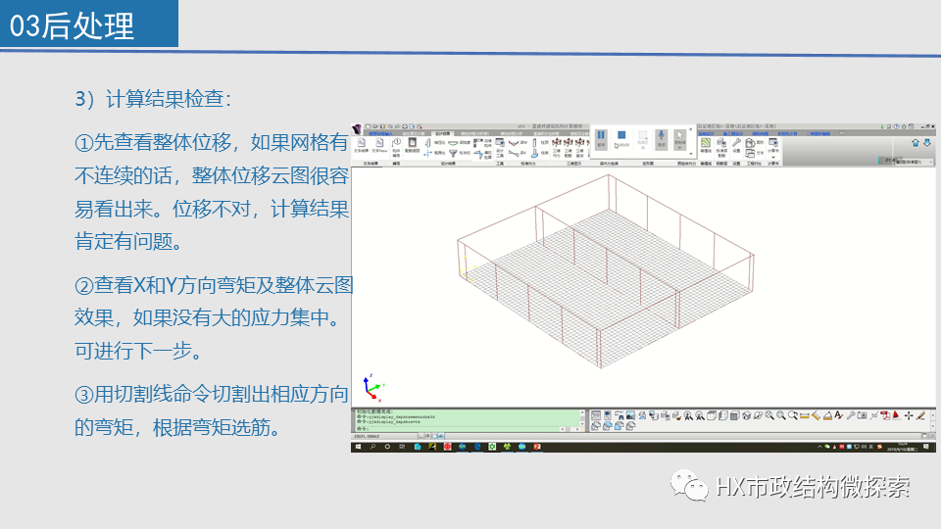The image size is (941, 529).
Task: Expand the dropdown arrow under 计算书
Action: tap(773, 157)
